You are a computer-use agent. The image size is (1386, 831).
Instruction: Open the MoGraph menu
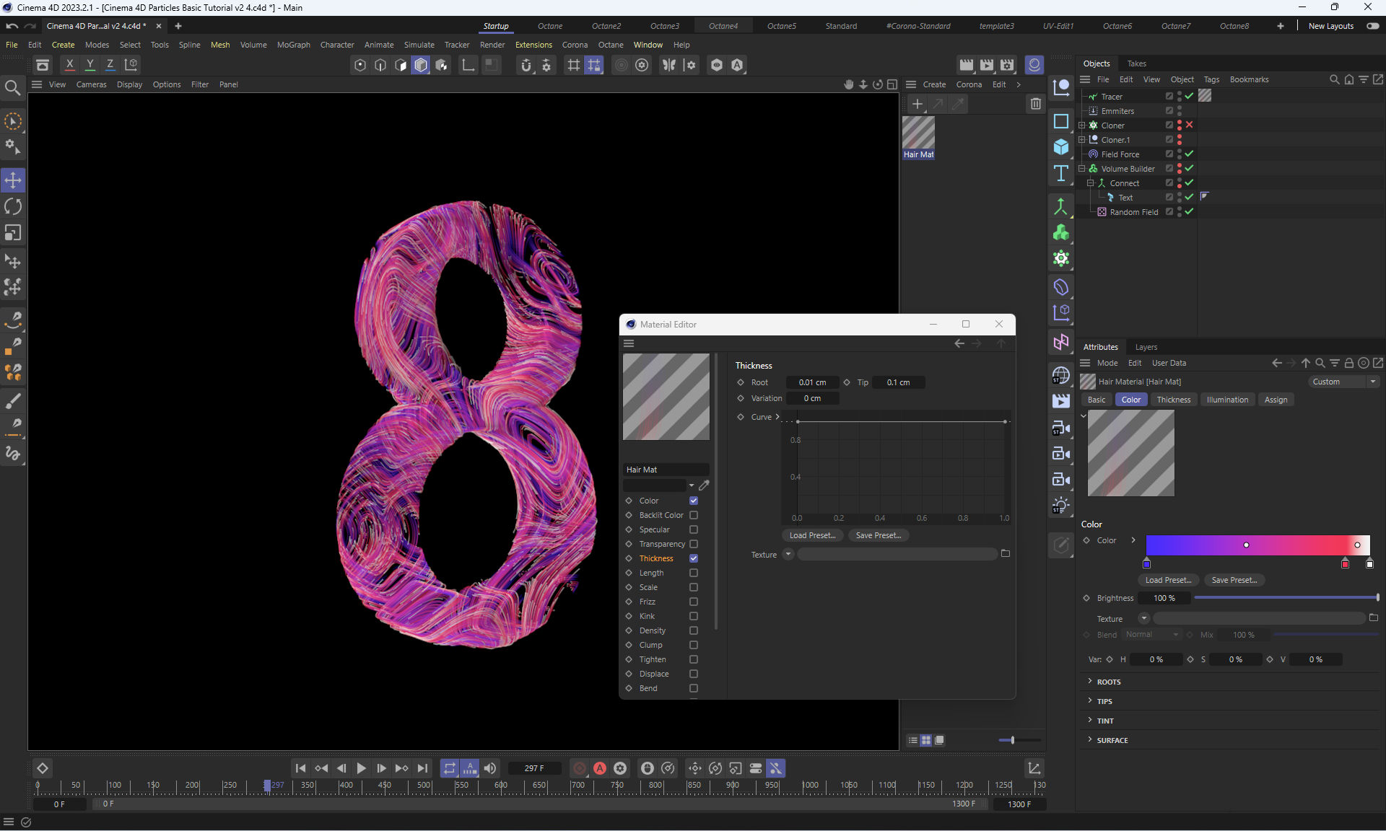293,45
